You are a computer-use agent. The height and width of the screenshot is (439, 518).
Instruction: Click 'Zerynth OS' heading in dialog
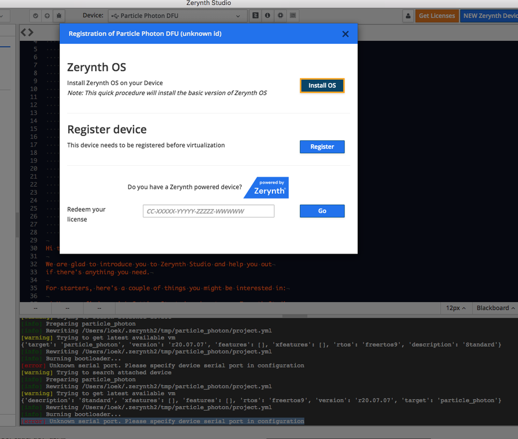(97, 67)
